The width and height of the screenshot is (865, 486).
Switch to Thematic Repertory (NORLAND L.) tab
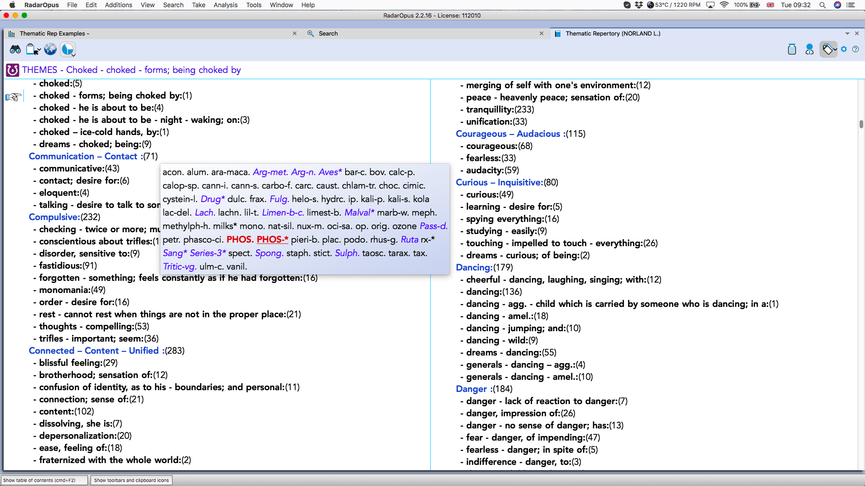tap(613, 34)
